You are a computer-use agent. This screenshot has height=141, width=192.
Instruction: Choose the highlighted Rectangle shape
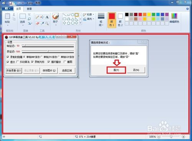pyautogui.click(x=76, y=15)
